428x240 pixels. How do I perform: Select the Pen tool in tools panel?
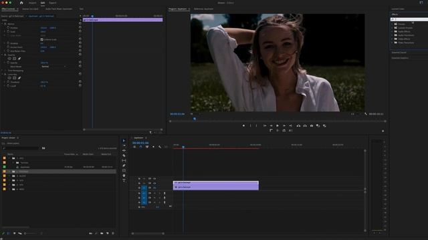click(x=124, y=165)
